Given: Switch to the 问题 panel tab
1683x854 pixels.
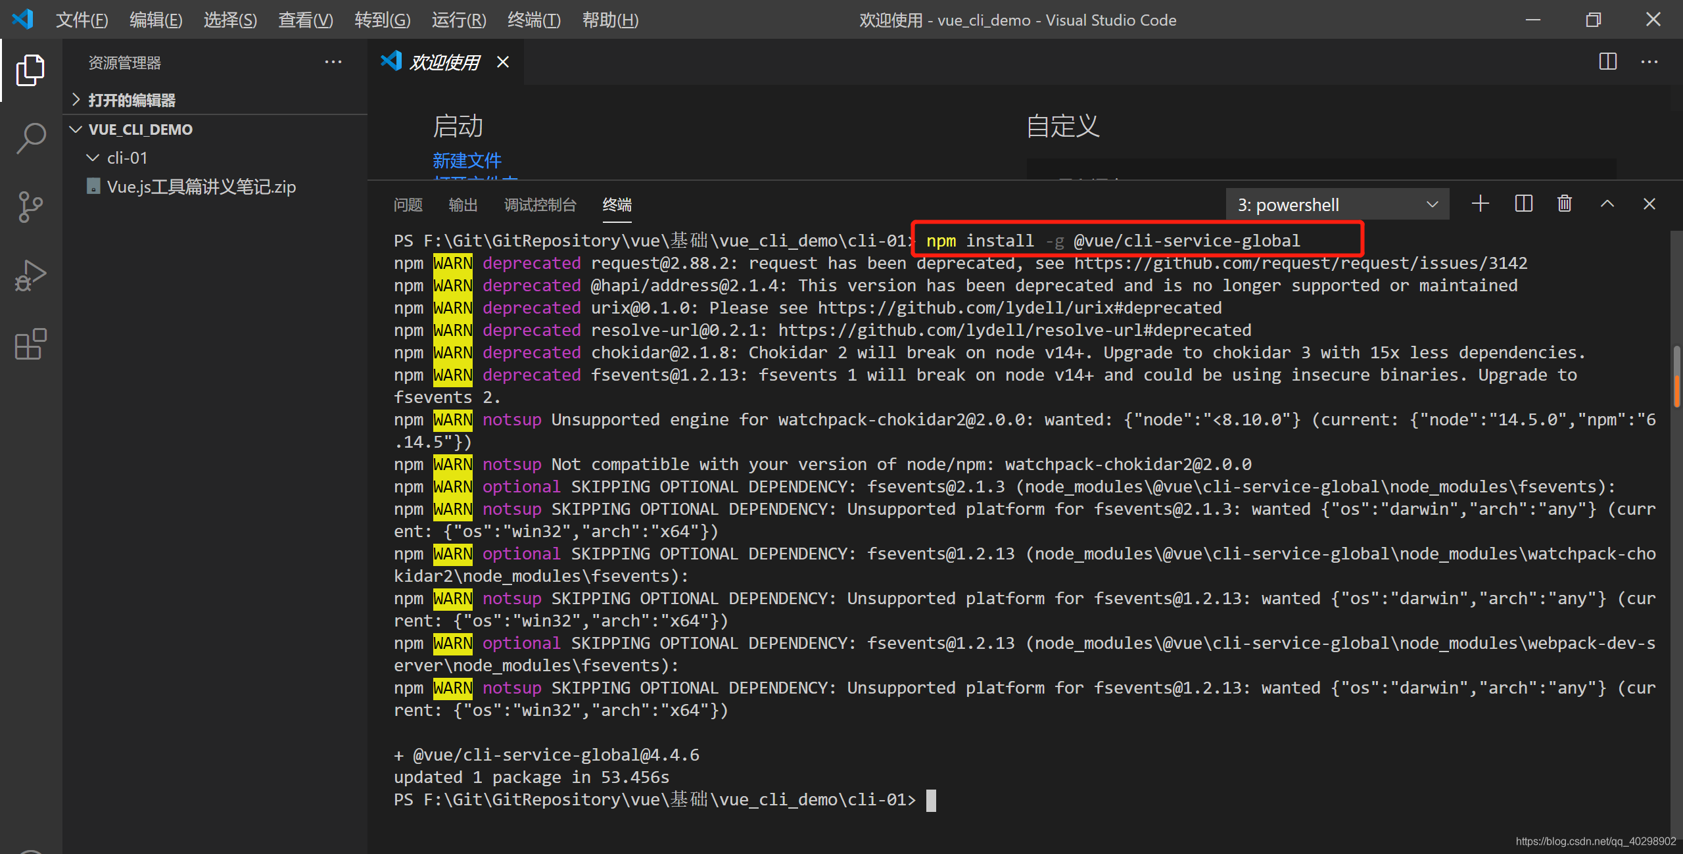Looking at the screenshot, I should tap(408, 204).
